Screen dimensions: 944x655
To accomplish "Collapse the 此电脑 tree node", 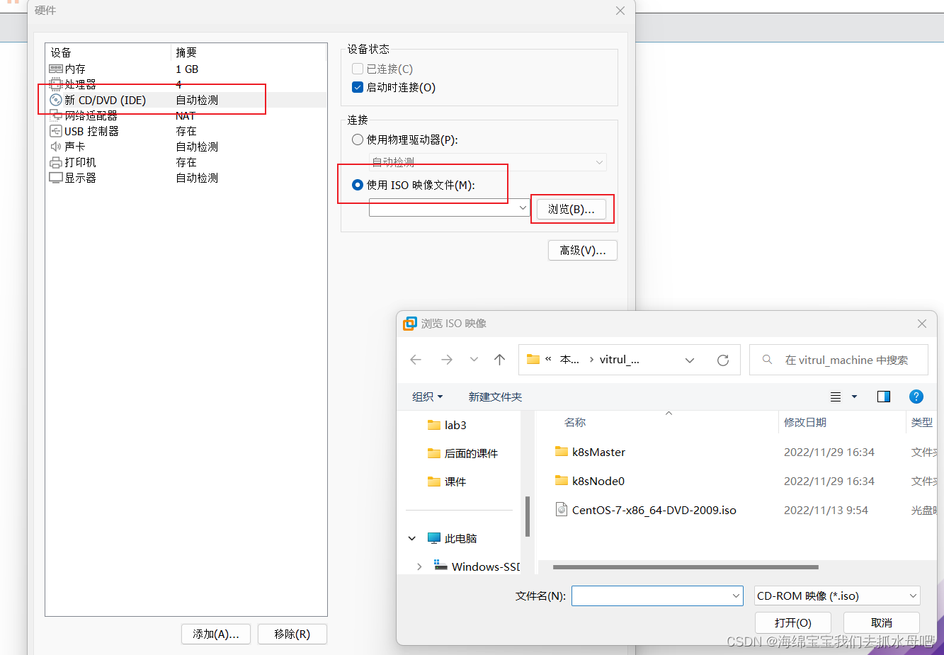I will 412,538.
